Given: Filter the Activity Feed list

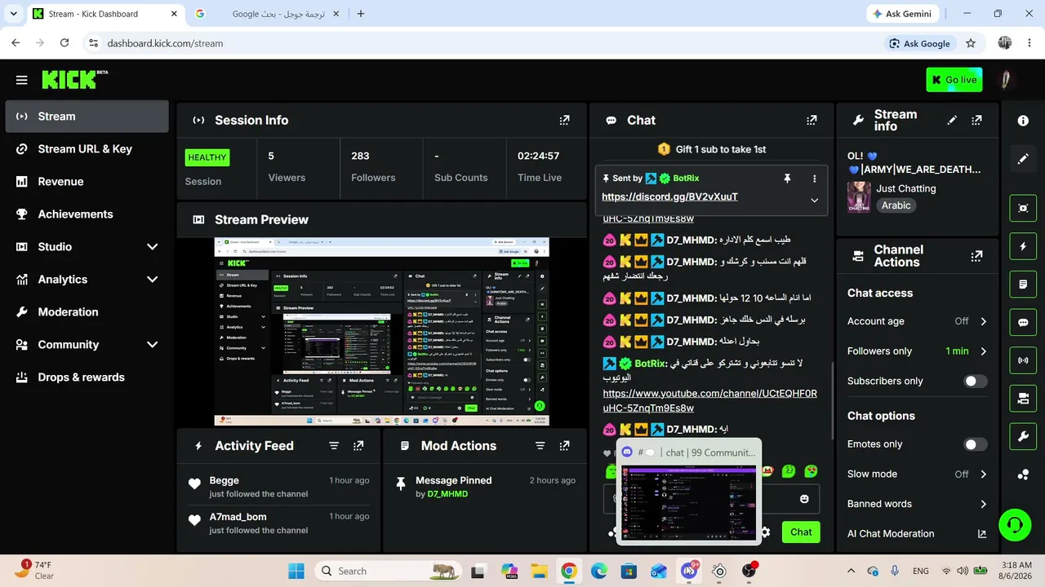Looking at the screenshot, I should (334, 446).
